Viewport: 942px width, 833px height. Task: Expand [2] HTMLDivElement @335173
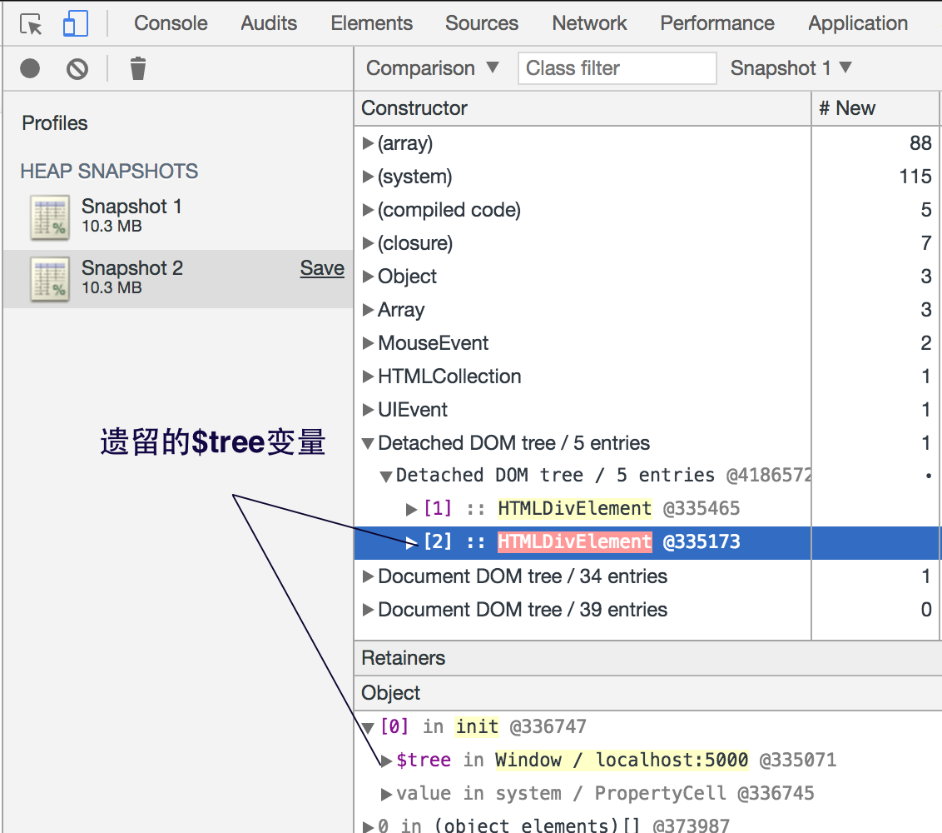pos(411,542)
